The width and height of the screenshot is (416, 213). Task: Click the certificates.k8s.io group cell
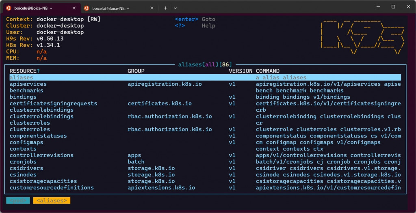point(159,103)
